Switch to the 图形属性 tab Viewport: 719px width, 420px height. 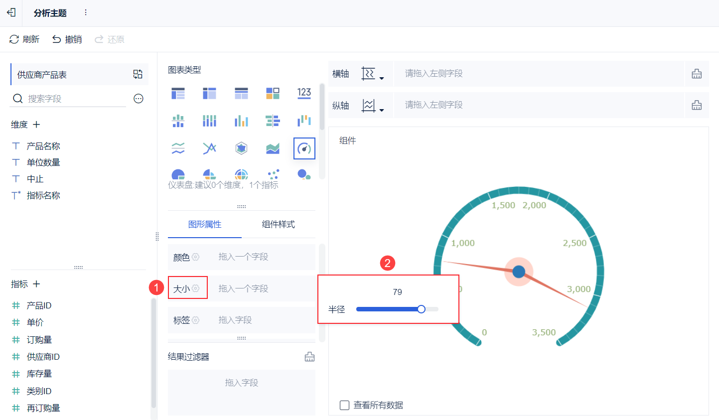(204, 224)
